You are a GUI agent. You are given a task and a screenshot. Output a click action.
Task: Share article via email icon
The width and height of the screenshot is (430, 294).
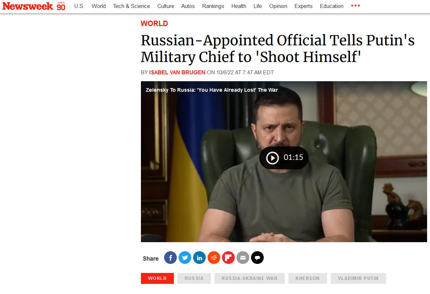point(243,258)
